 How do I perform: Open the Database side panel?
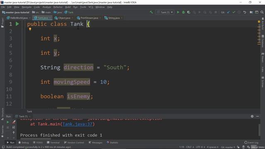coord(263,41)
